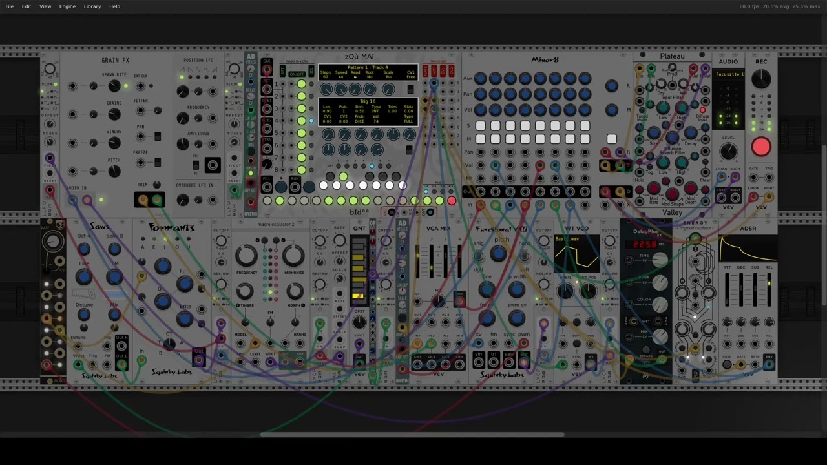Click Position LFO FREQUENCY knob
827x465 pixels.
[183, 119]
